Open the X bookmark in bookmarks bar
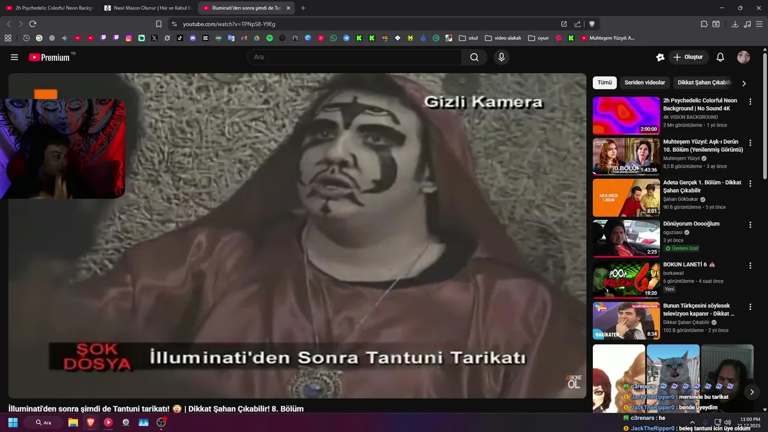Screen dimensions: 768x432 154,38
